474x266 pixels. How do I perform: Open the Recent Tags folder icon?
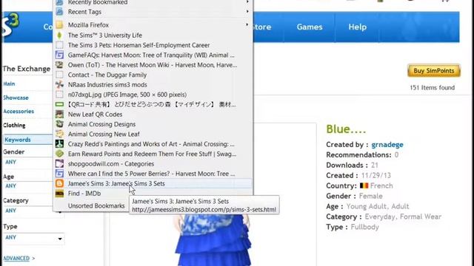59,12
